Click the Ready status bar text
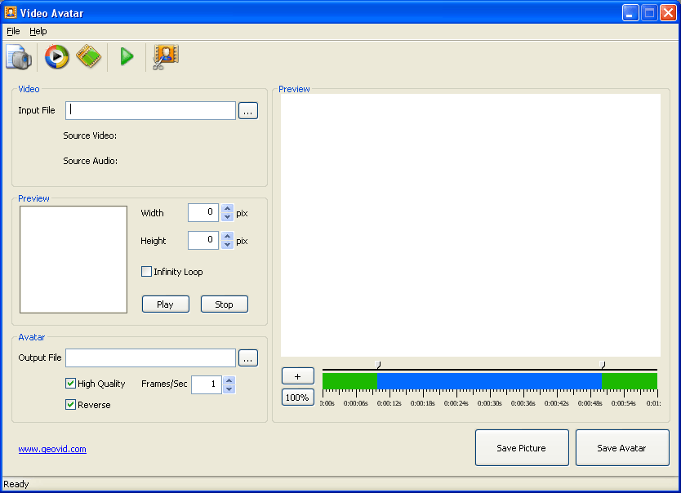Image resolution: width=681 pixels, height=493 pixels. 16,484
